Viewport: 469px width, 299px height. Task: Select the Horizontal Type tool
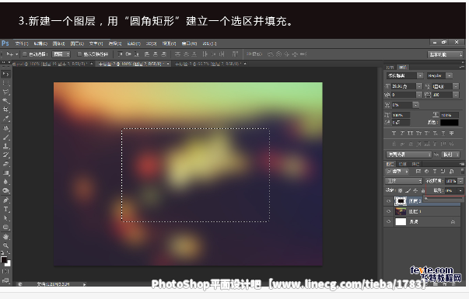[5, 209]
